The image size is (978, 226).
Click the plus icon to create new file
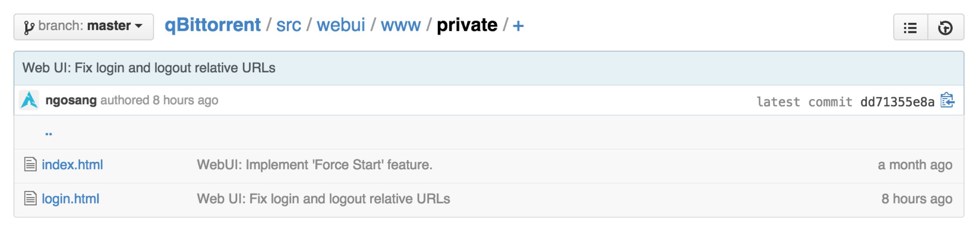click(518, 26)
